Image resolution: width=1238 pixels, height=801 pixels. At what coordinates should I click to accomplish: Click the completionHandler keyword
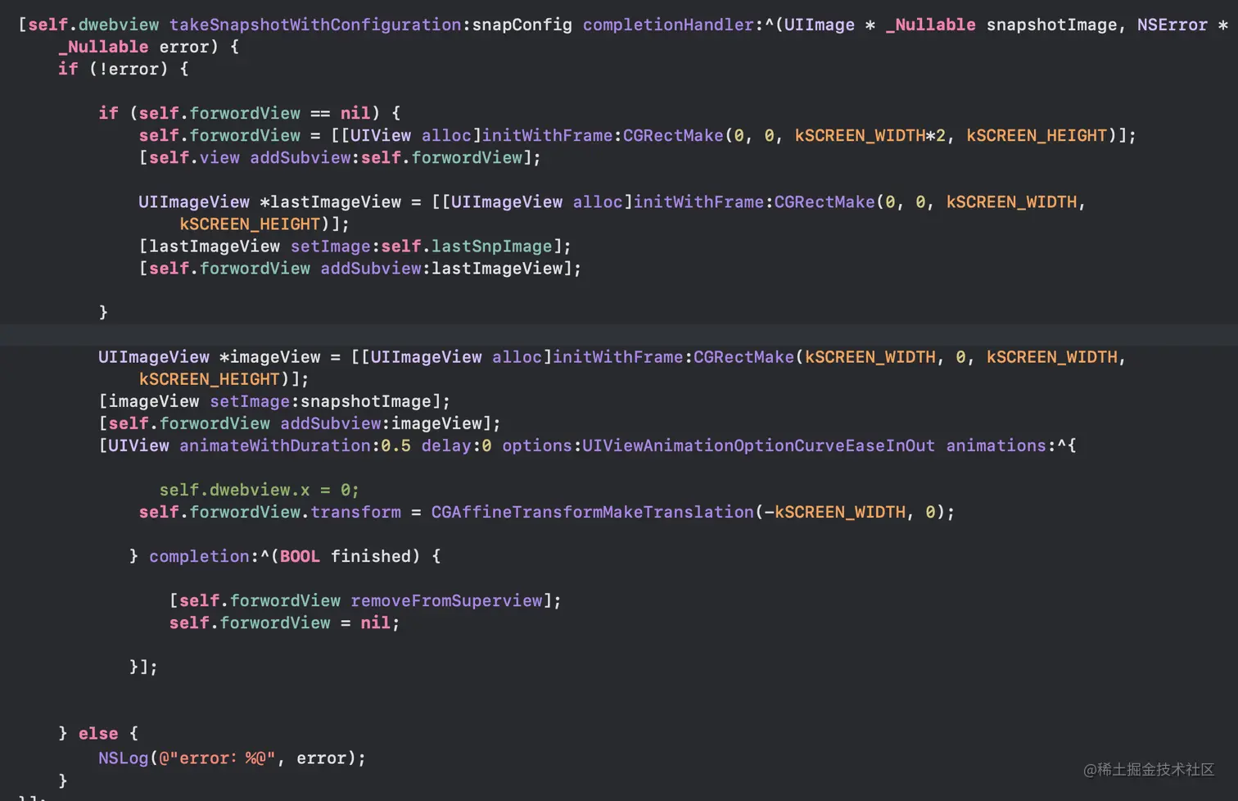(668, 25)
